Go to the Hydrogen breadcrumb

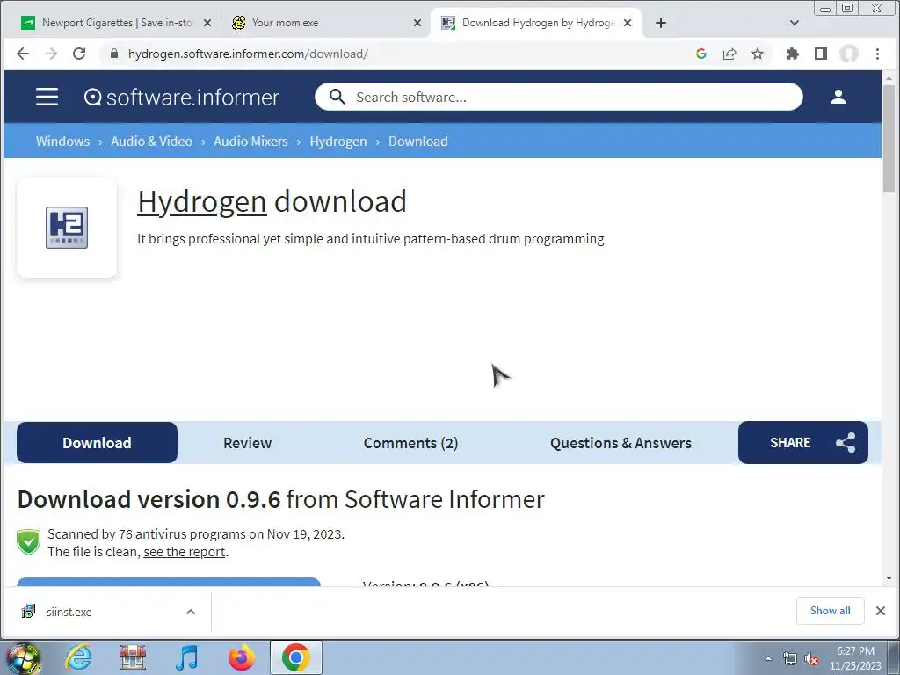(338, 142)
